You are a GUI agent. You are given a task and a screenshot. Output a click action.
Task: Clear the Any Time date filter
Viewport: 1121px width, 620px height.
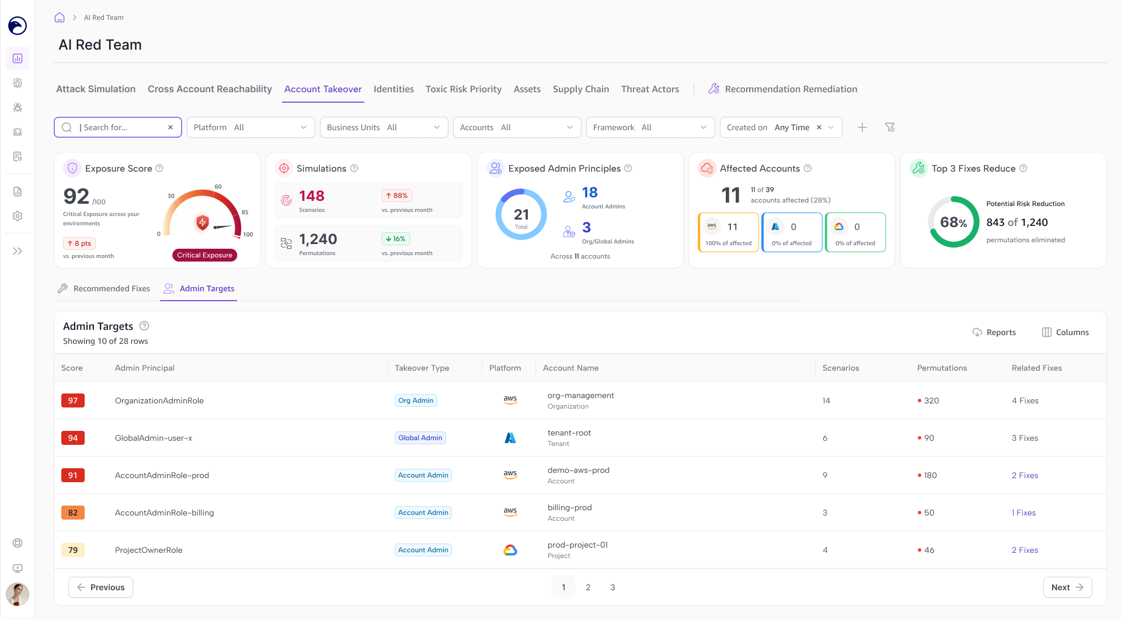[x=819, y=127]
